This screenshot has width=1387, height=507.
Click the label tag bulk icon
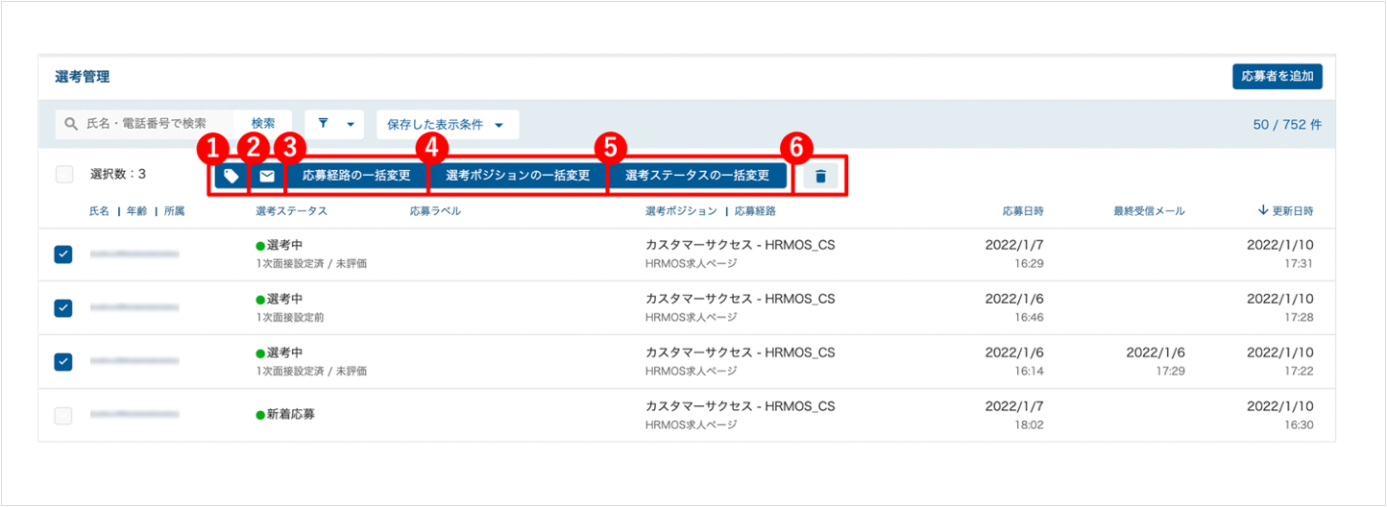pyautogui.click(x=231, y=176)
